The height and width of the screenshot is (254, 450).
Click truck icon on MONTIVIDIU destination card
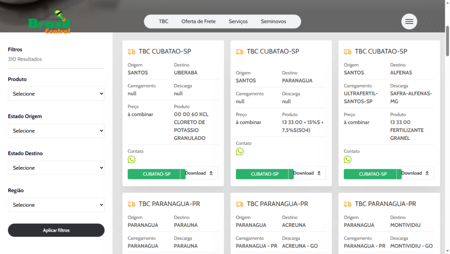[348, 204]
